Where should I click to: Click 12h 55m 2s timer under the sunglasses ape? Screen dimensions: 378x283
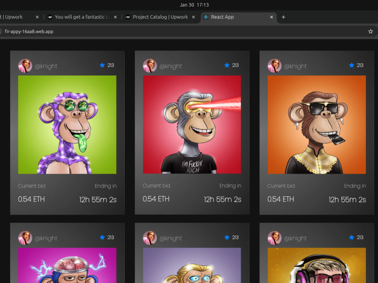pyautogui.click(x=347, y=200)
